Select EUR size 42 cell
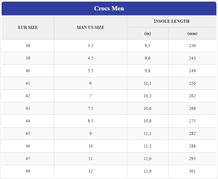 pyautogui.click(x=28, y=96)
